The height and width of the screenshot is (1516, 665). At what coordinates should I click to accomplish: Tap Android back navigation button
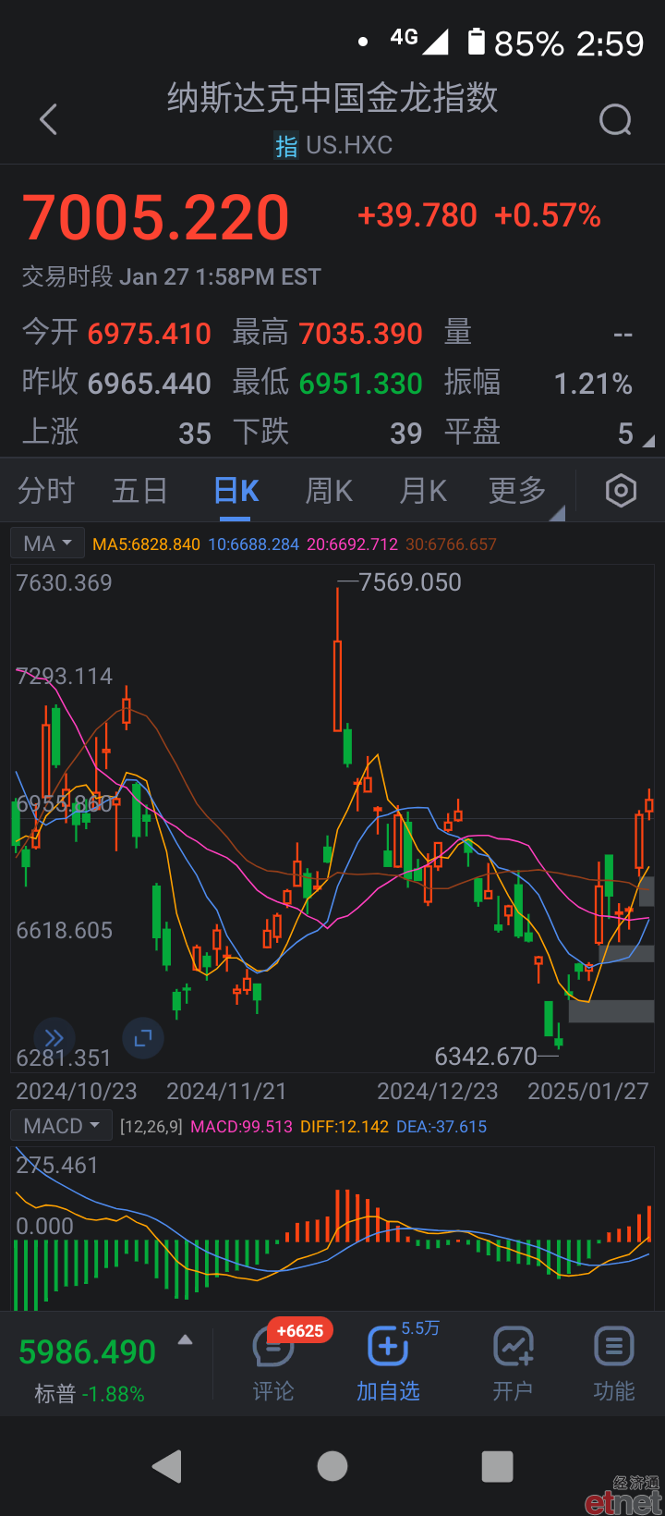(x=167, y=1466)
